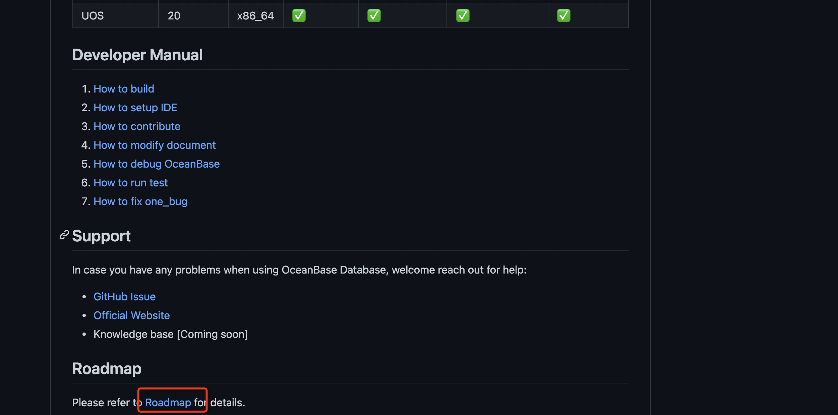838x415 pixels.
Task: Click last green checkmark in UOS row
Action: coord(563,16)
